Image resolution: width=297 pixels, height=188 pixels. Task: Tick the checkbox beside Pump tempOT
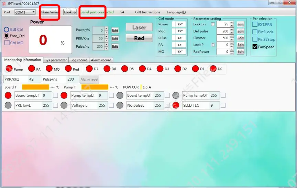coord(223,95)
